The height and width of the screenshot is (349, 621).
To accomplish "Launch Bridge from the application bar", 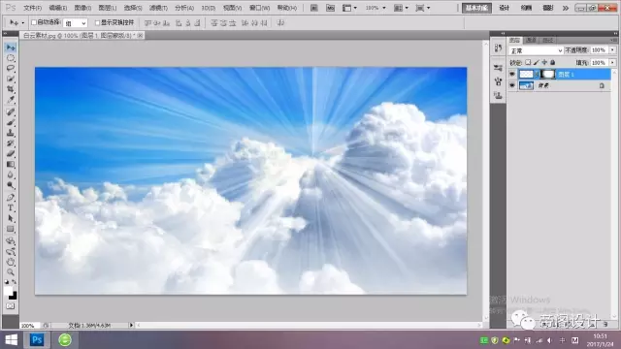I will tap(313, 8).
